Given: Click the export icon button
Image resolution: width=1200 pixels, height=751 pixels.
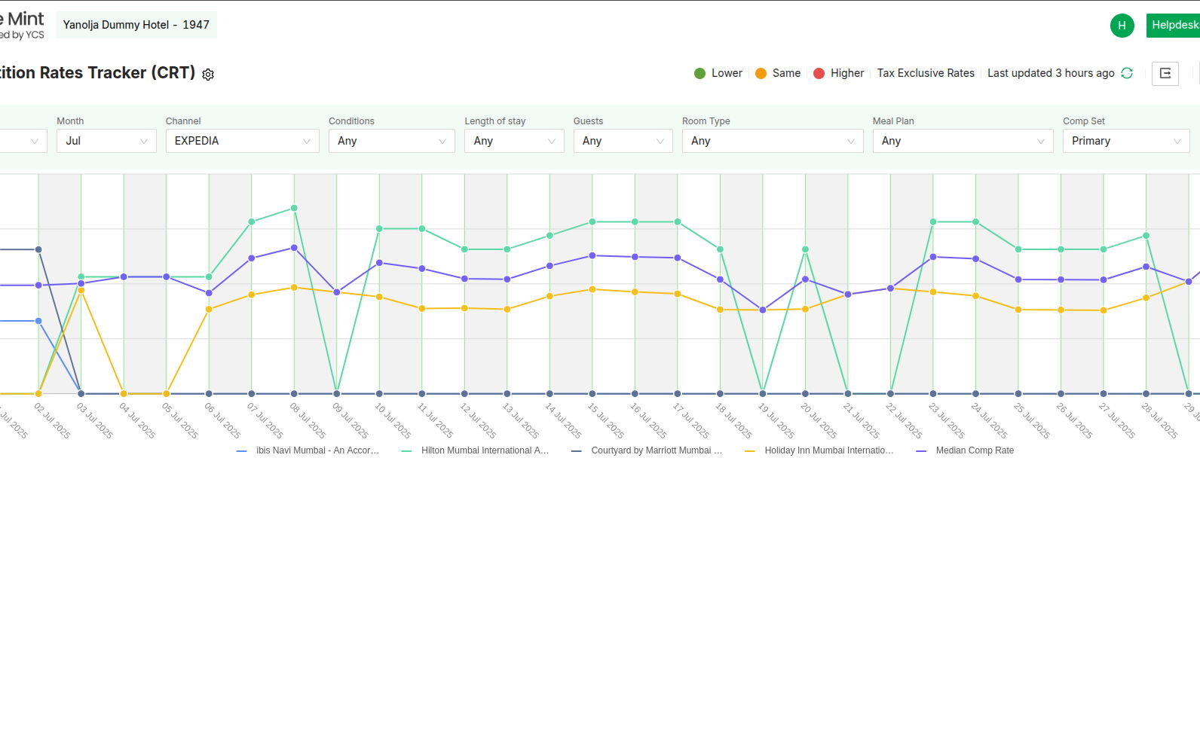Looking at the screenshot, I should pos(1165,73).
